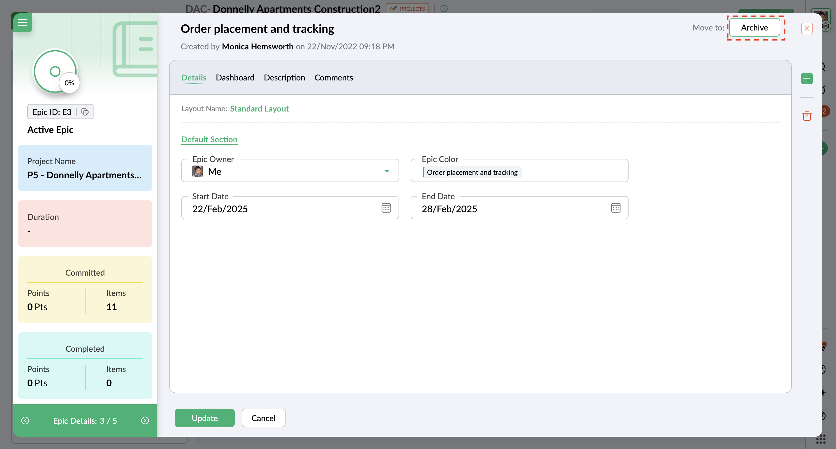Click the user avatar in Epic Owner

coord(197,171)
